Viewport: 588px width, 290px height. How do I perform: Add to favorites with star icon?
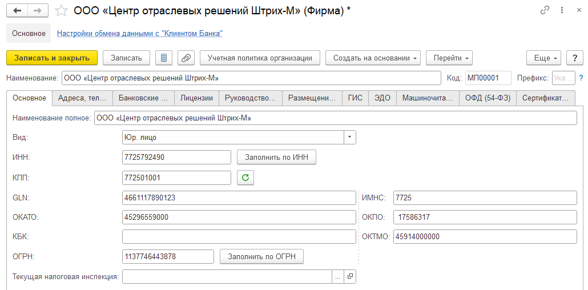tap(61, 11)
